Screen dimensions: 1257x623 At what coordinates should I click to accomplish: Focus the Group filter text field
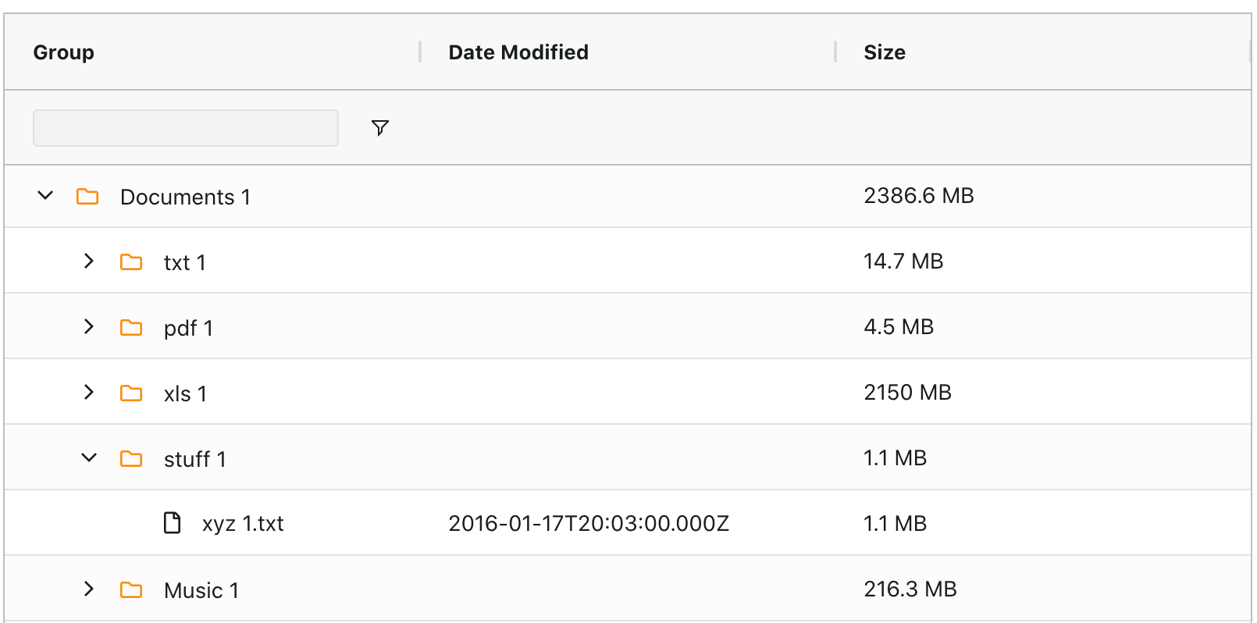(186, 127)
